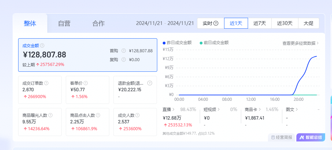Open help icon beside 客单价
Viewport: 332px width, 150px height.
[x=86, y=83]
